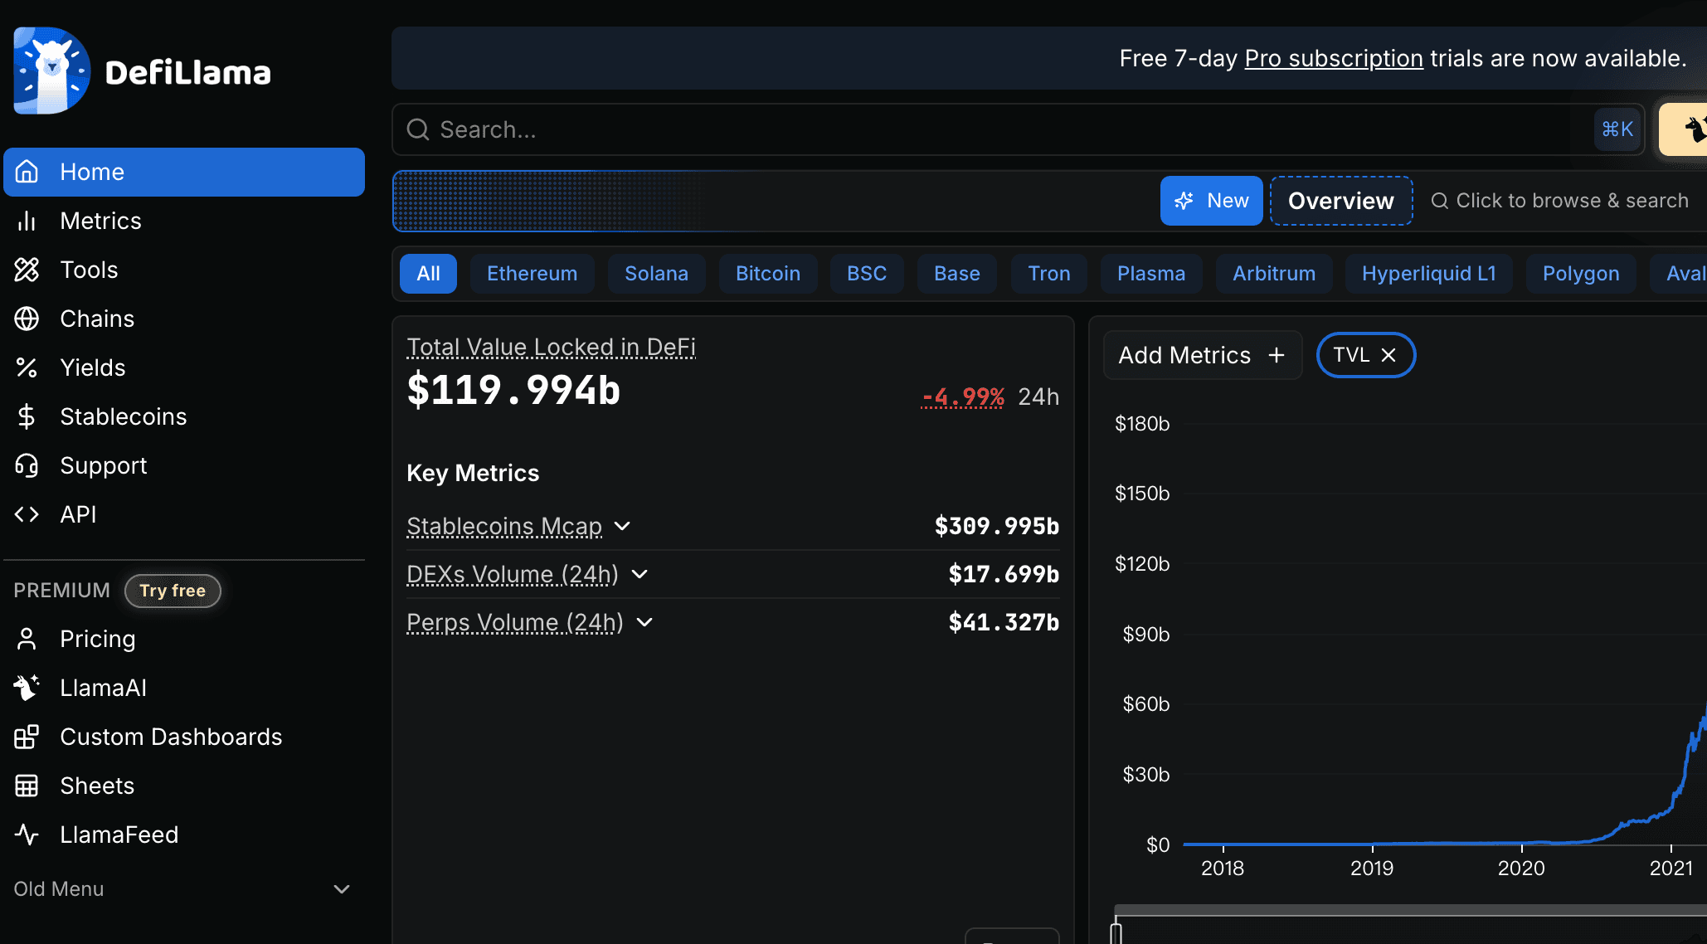This screenshot has width=1707, height=944.
Task: Expand the Old Menu section
Action: click(x=341, y=889)
